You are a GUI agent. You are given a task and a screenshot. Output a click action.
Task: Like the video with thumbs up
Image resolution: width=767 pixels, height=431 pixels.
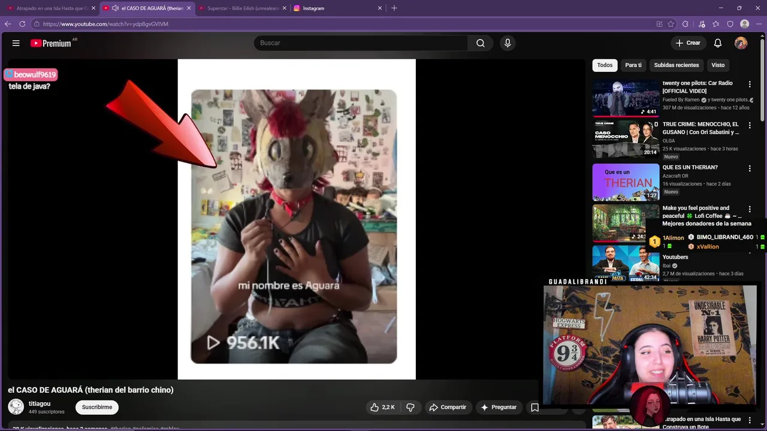point(382,407)
